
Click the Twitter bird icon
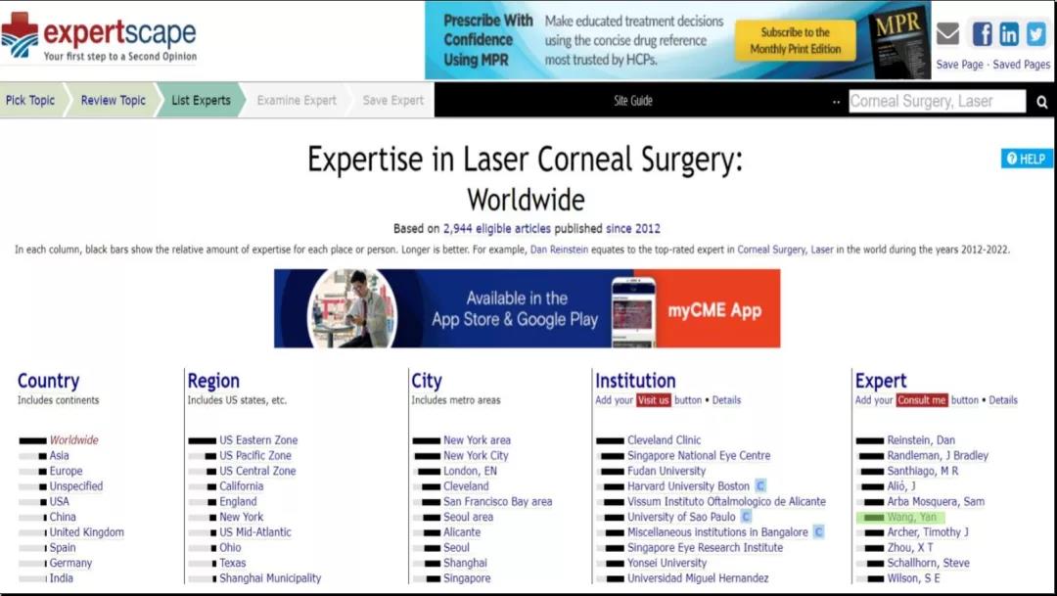pos(1035,34)
